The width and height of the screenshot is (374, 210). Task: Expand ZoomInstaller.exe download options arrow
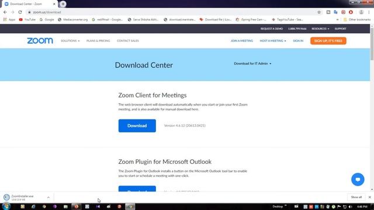tap(48, 197)
